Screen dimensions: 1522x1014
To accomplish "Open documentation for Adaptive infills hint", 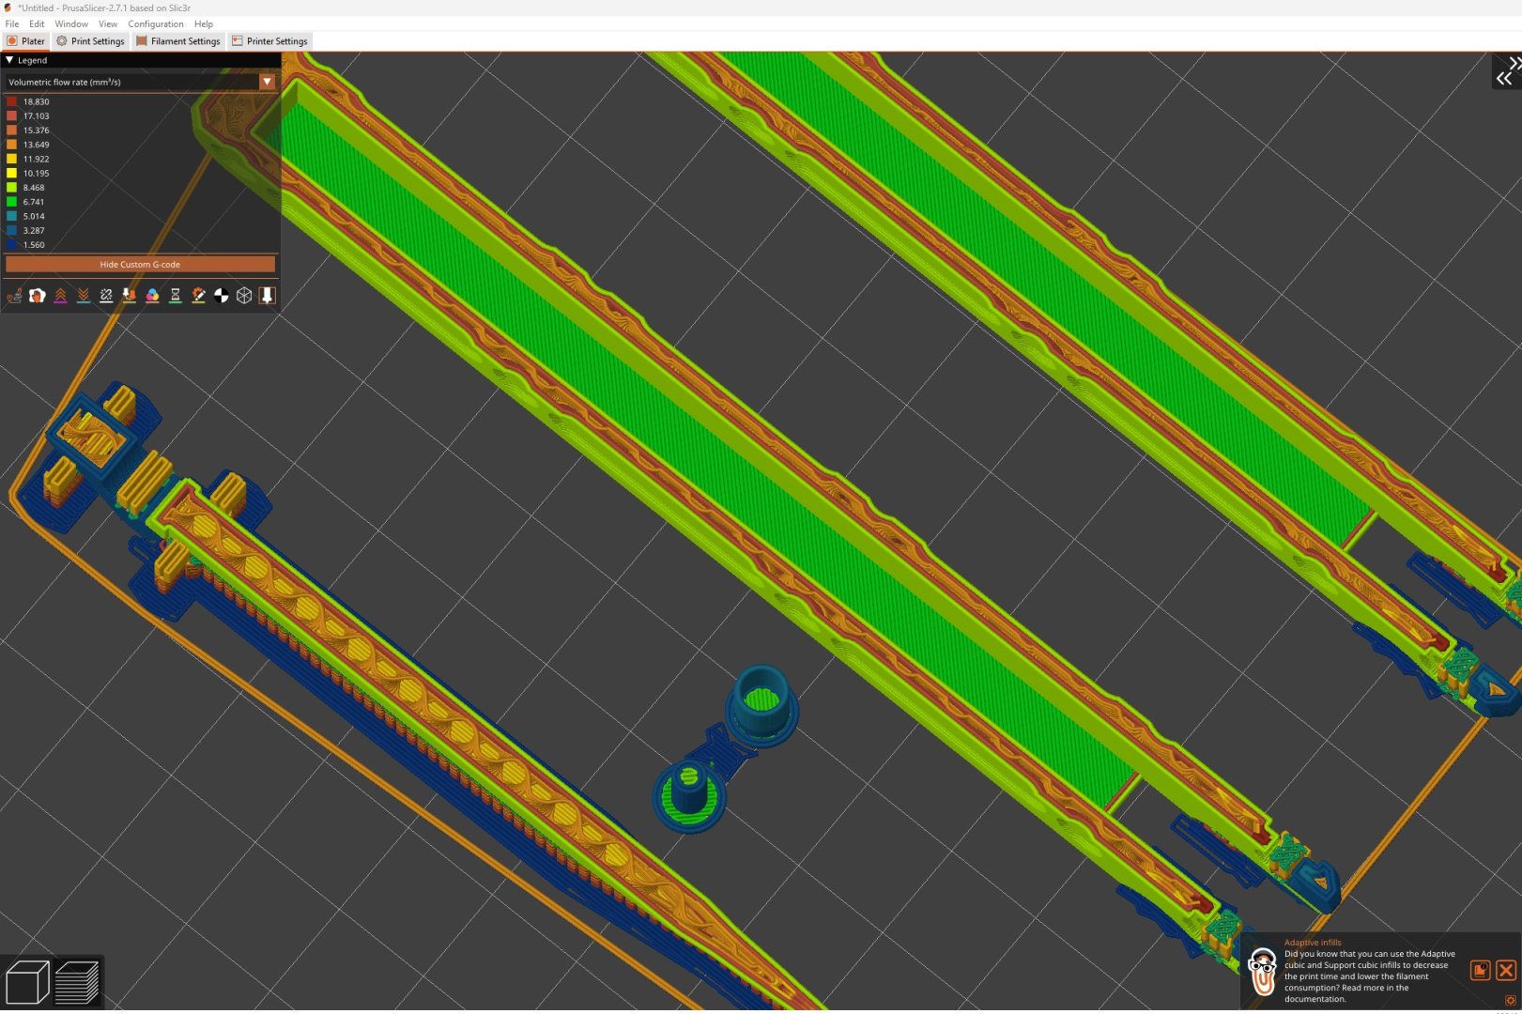I will coord(1481,970).
